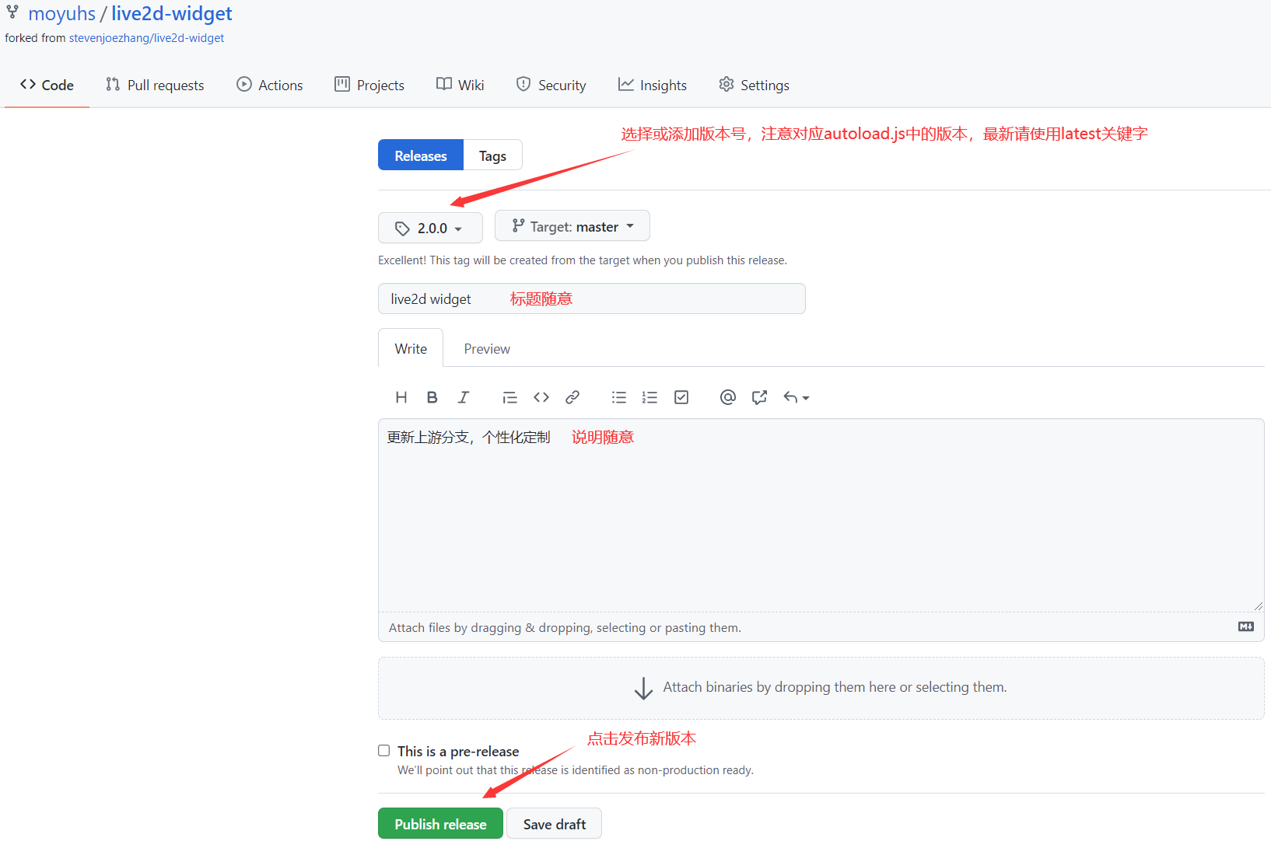Open stevenjoezhang/live2d-widget upstream link

click(146, 38)
